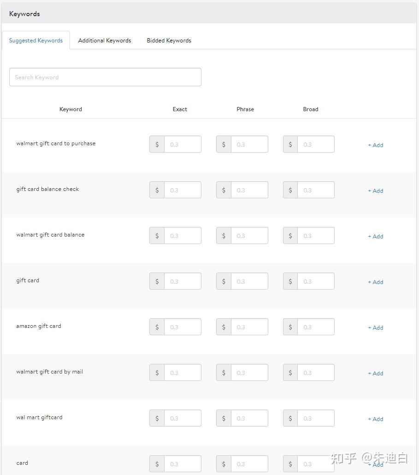Add the 'gift card balance check' keyword

pos(376,190)
